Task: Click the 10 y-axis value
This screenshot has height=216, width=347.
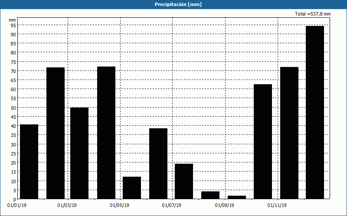Action: tap(13, 181)
